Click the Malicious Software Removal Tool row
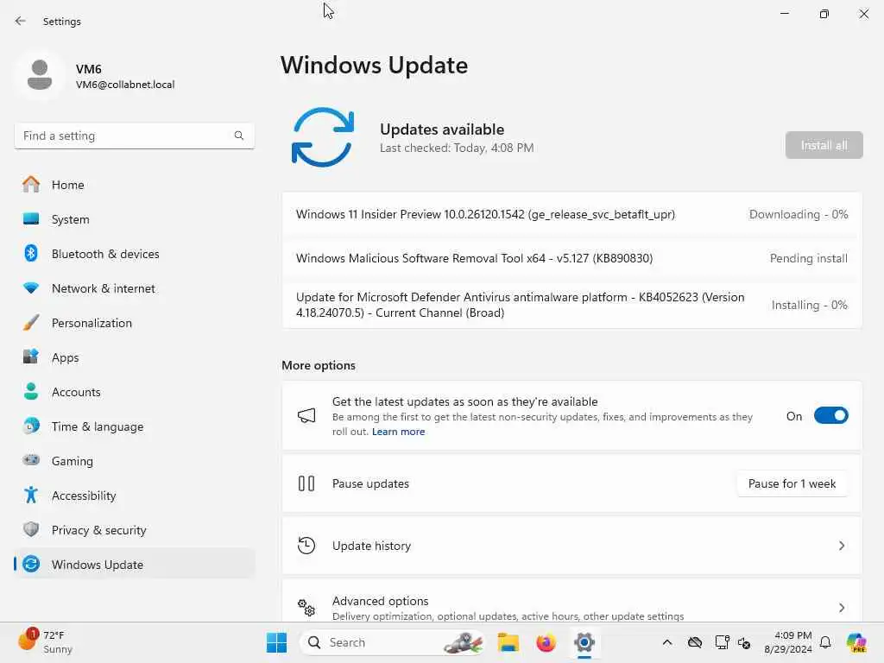Viewport: 884px width, 663px height. (x=571, y=258)
